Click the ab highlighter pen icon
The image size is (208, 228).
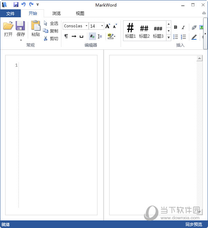(x=110, y=36)
